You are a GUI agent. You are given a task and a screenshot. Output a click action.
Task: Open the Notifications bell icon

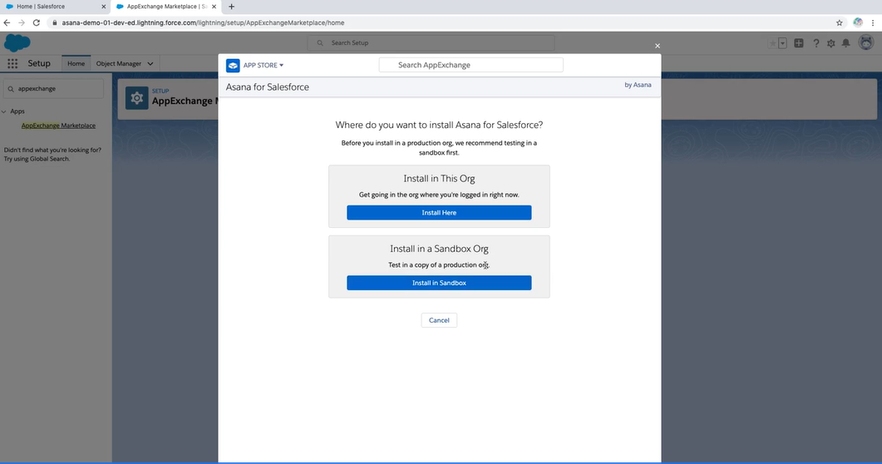(x=846, y=43)
